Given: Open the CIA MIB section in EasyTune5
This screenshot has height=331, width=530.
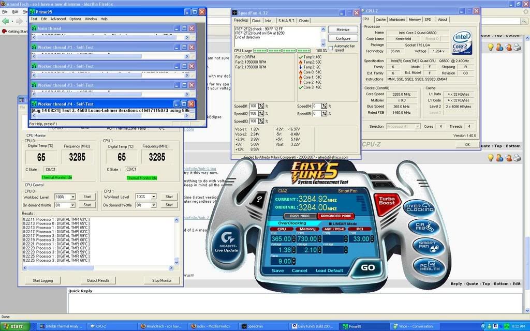Looking at the screenshot, I should (x=424, y=227).
